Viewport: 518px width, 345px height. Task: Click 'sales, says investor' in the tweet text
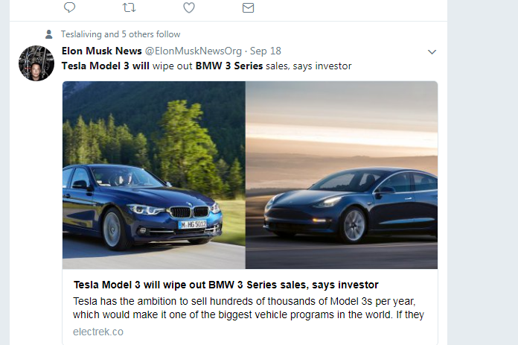coord(308,66)
